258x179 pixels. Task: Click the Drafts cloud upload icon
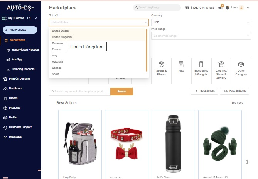coord(5,118)
